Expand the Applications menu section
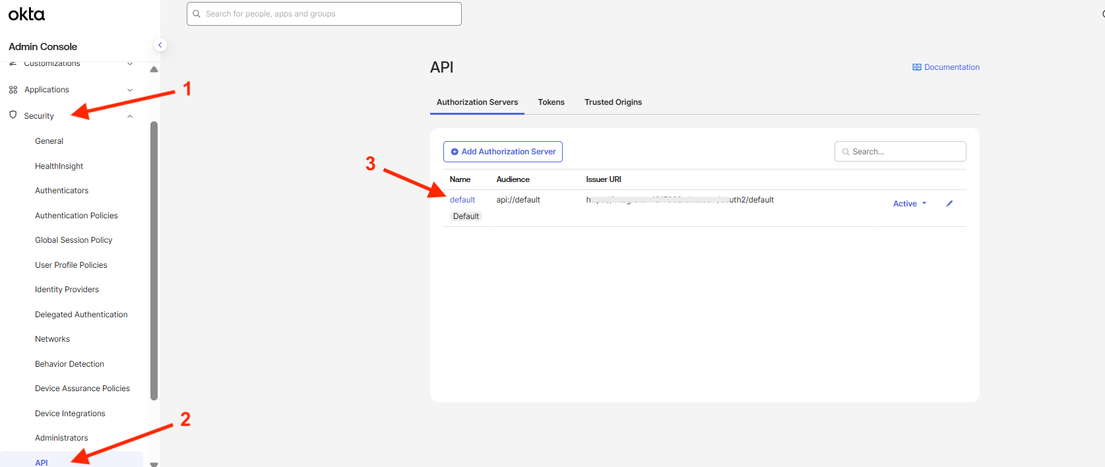This screenshot has width=1105, height=467. point(130,90)
